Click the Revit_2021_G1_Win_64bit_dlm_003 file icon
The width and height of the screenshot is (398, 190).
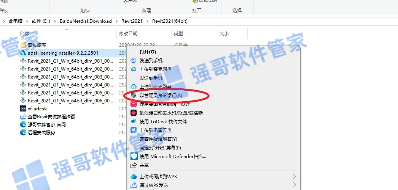[x=23, y=77]
